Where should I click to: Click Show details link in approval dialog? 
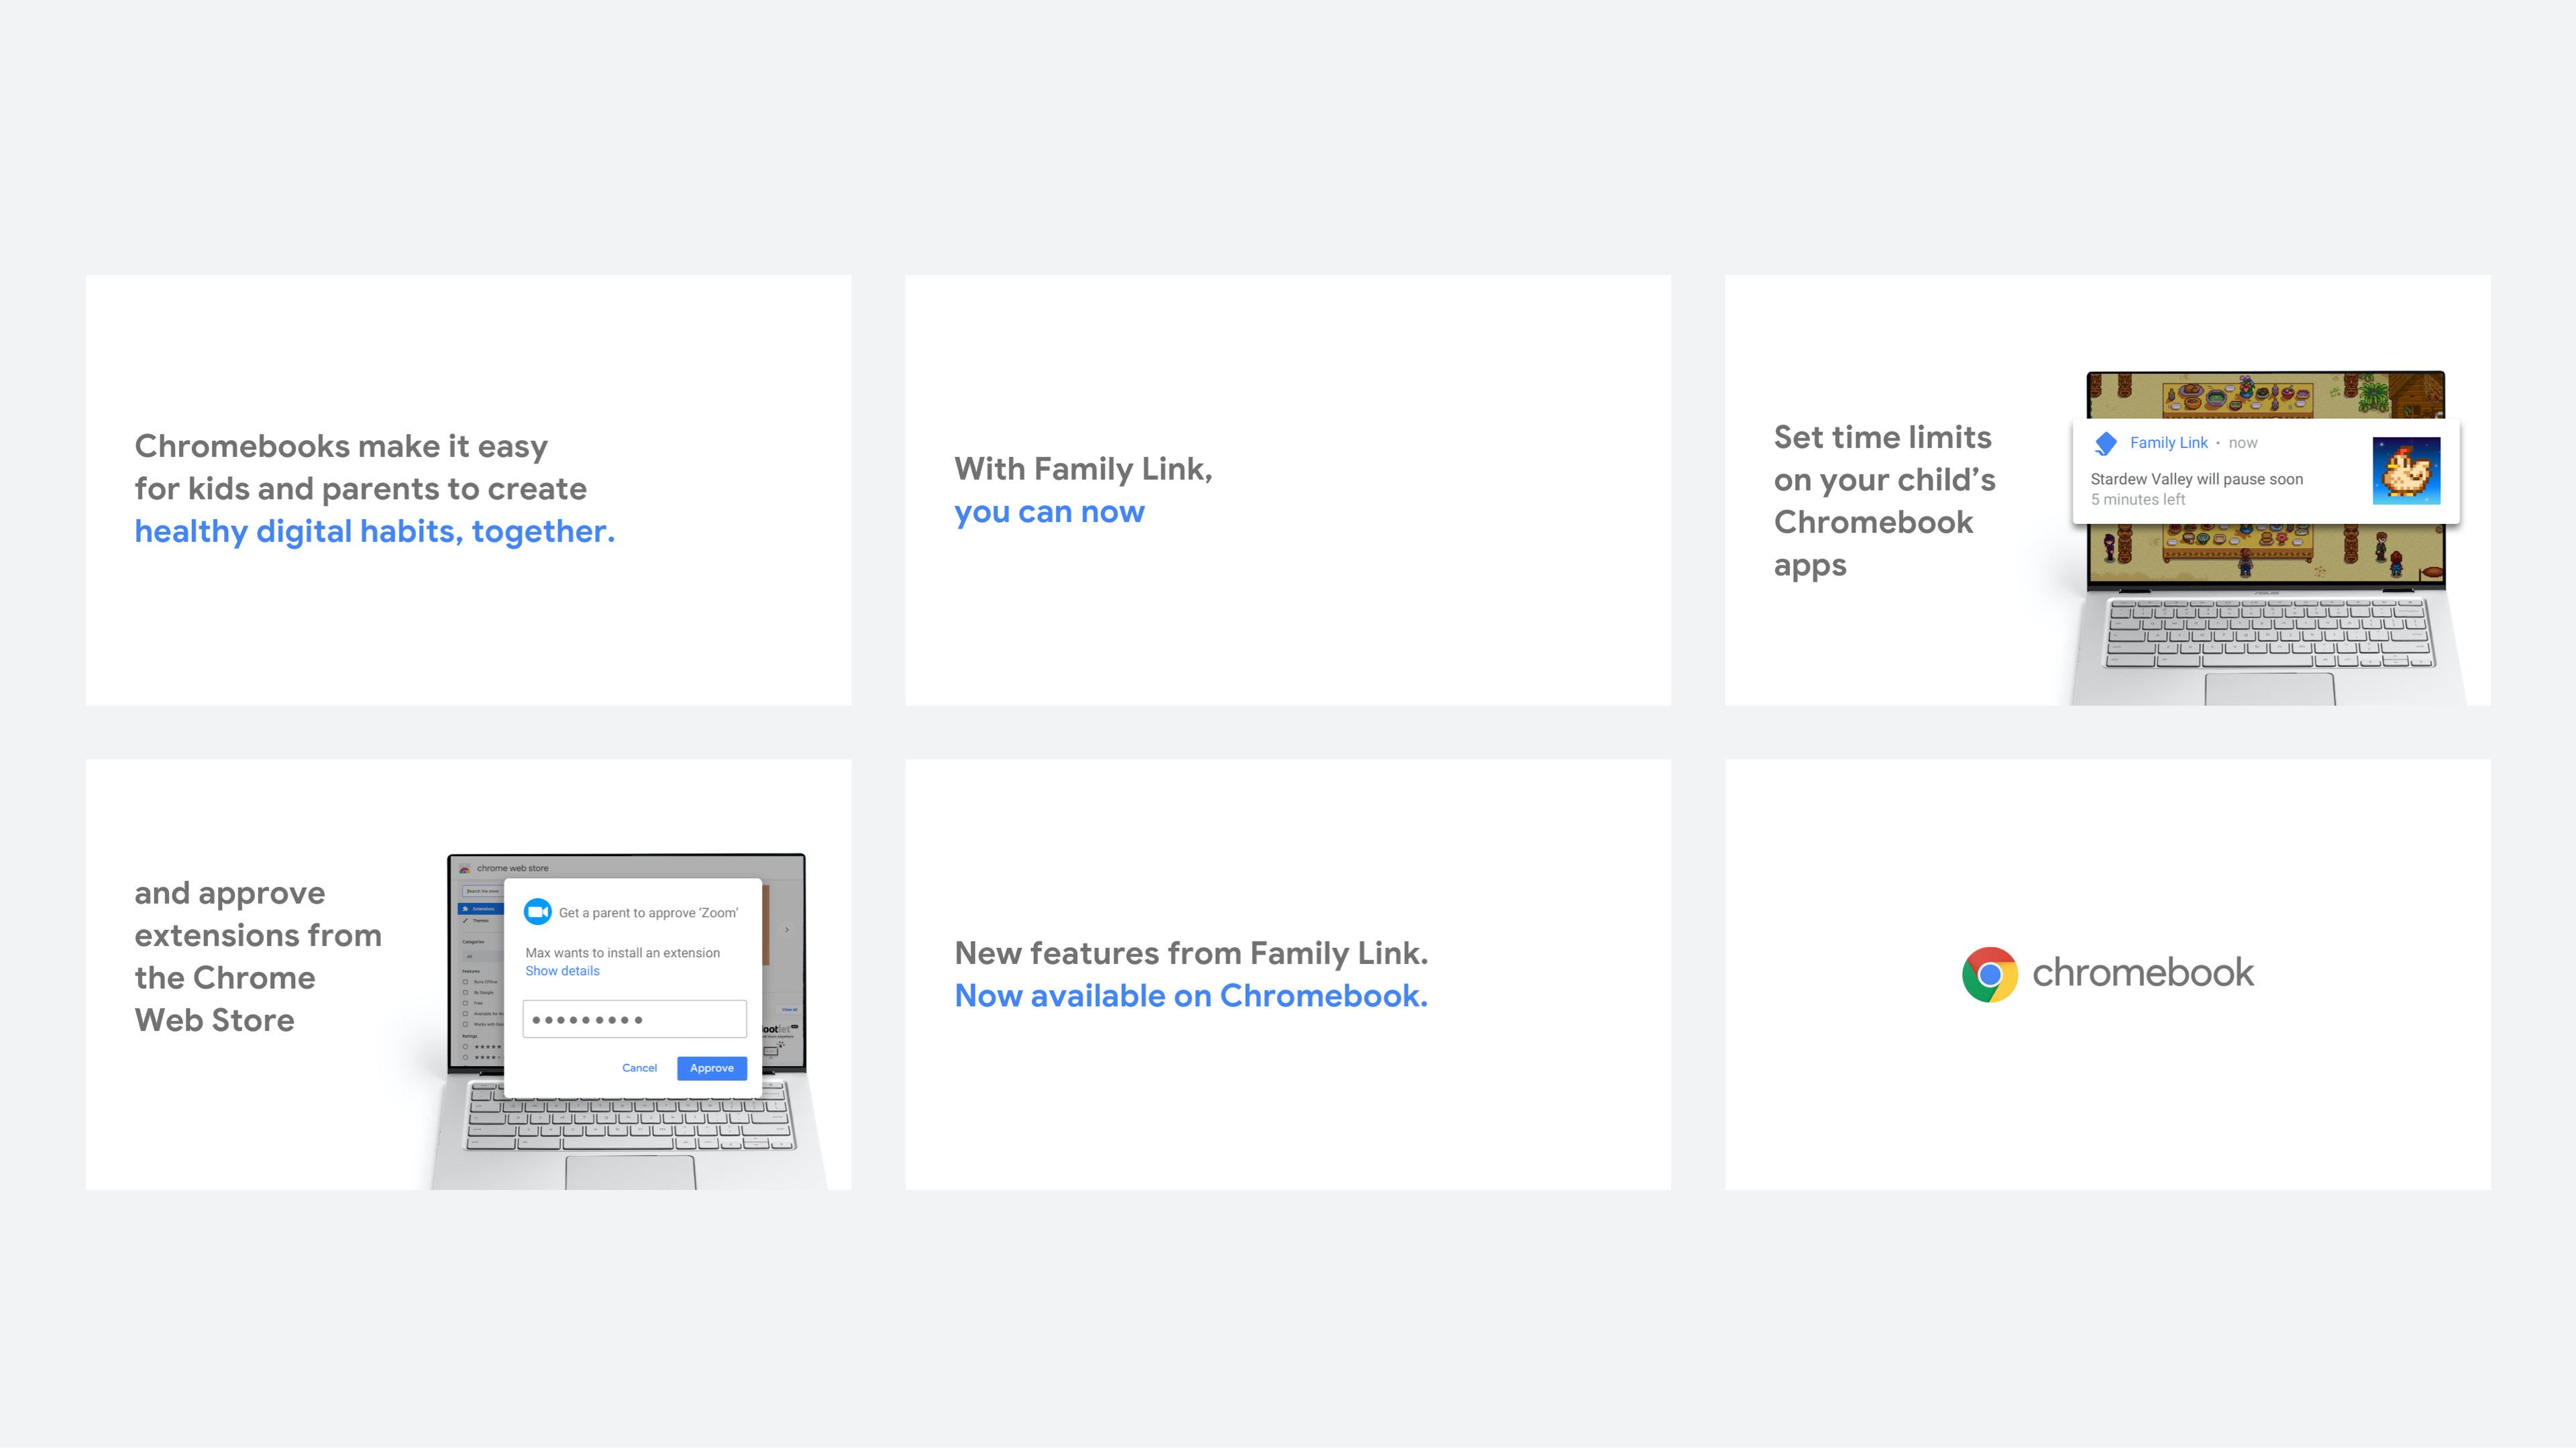click(x=562, y=971)
